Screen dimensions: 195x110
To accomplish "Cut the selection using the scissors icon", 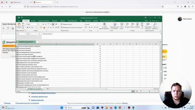I will 23,24.
